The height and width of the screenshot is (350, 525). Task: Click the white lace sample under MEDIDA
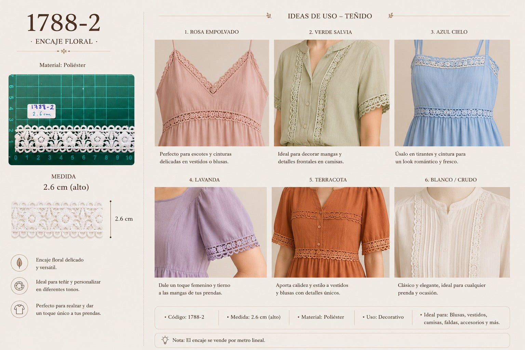[57, 219]
